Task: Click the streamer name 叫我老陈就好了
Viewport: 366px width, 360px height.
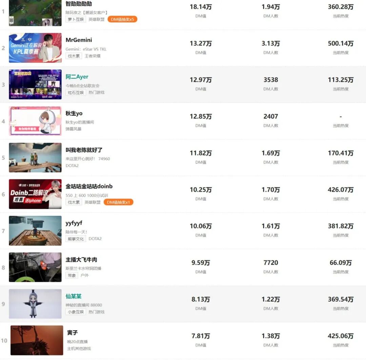Action: [84, 150]
